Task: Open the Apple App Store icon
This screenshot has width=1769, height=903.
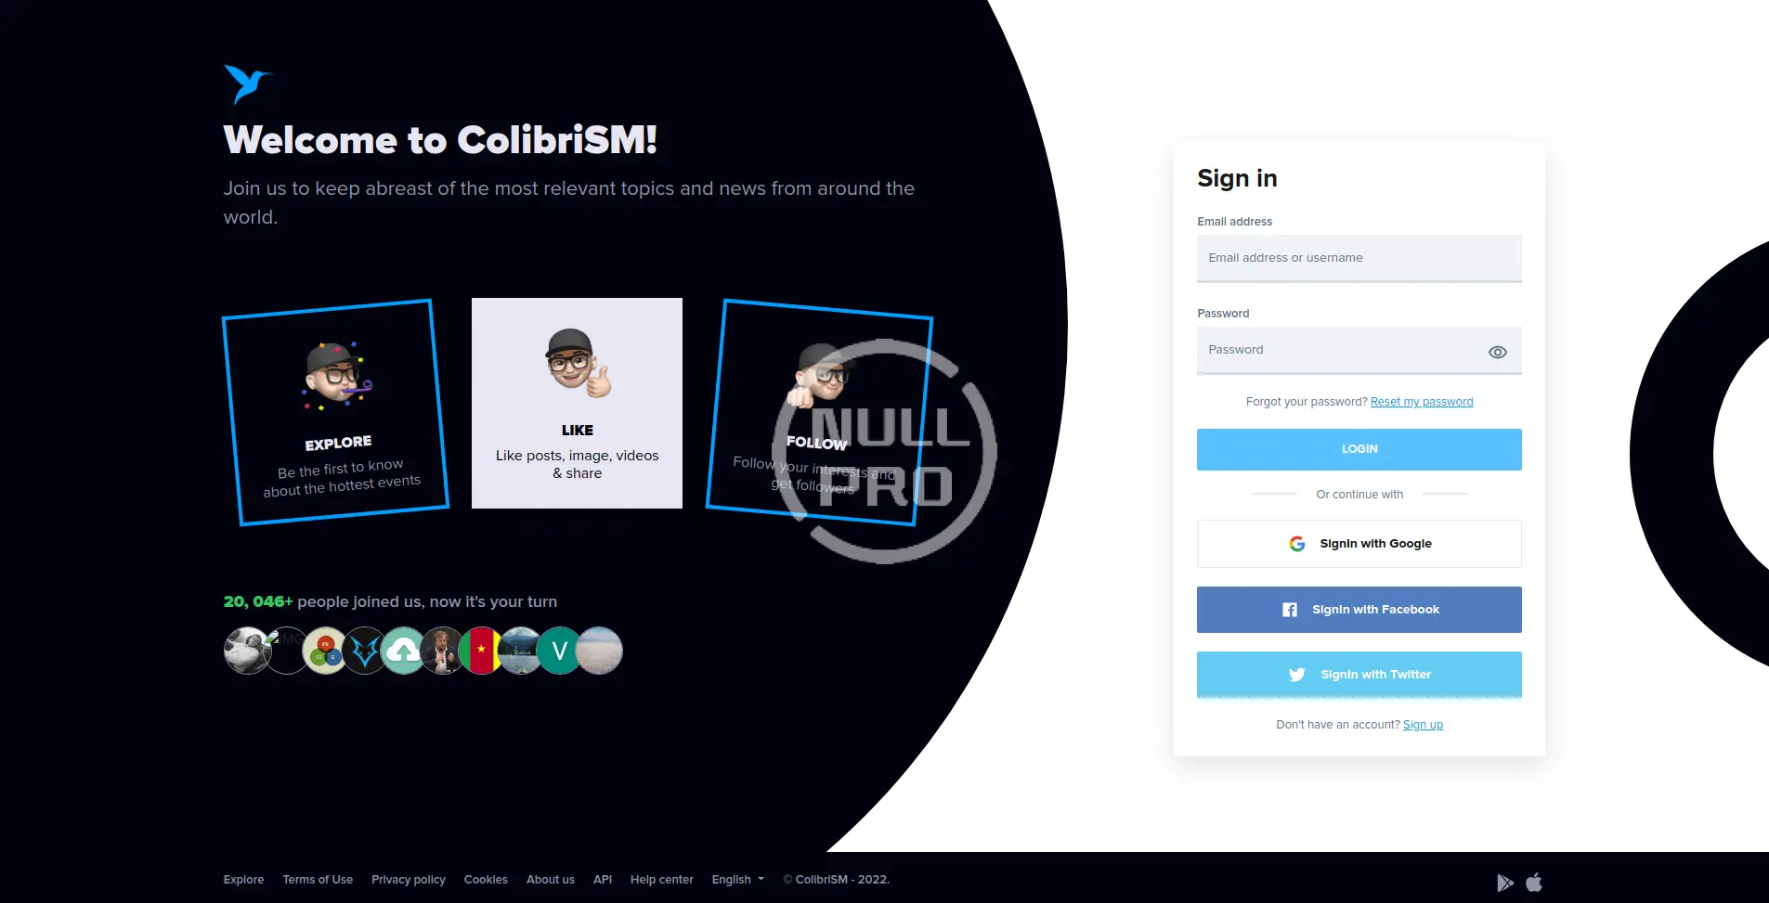Action: pyautogui.click(x=1534, y=882)
